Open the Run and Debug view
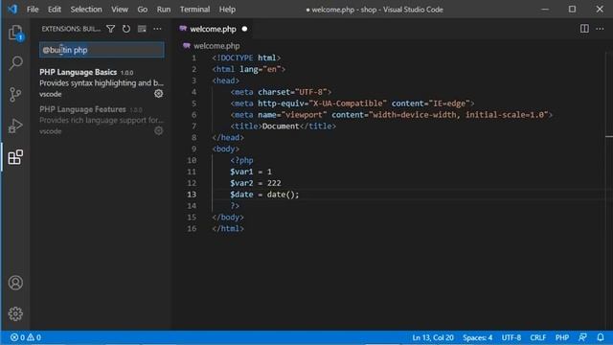This screenshot has width=613, height=345. (x=15, y=126)
